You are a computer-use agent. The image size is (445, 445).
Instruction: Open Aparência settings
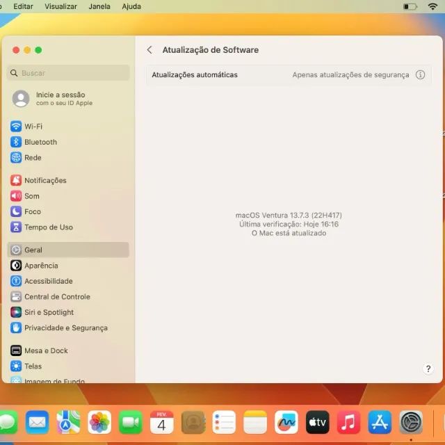click(x=68, y=266)
